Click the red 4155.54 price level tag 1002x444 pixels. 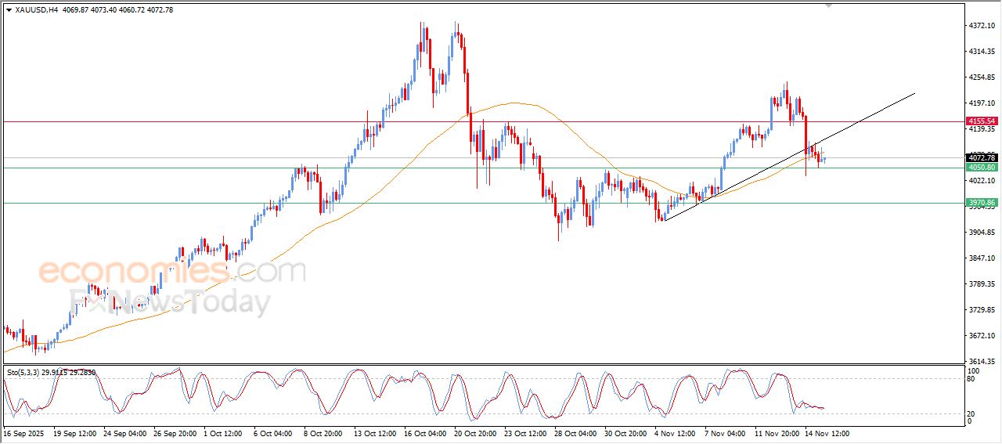(x=982, y=121)
